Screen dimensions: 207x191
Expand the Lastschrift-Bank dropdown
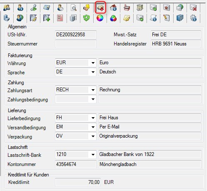tap(93, 154)
